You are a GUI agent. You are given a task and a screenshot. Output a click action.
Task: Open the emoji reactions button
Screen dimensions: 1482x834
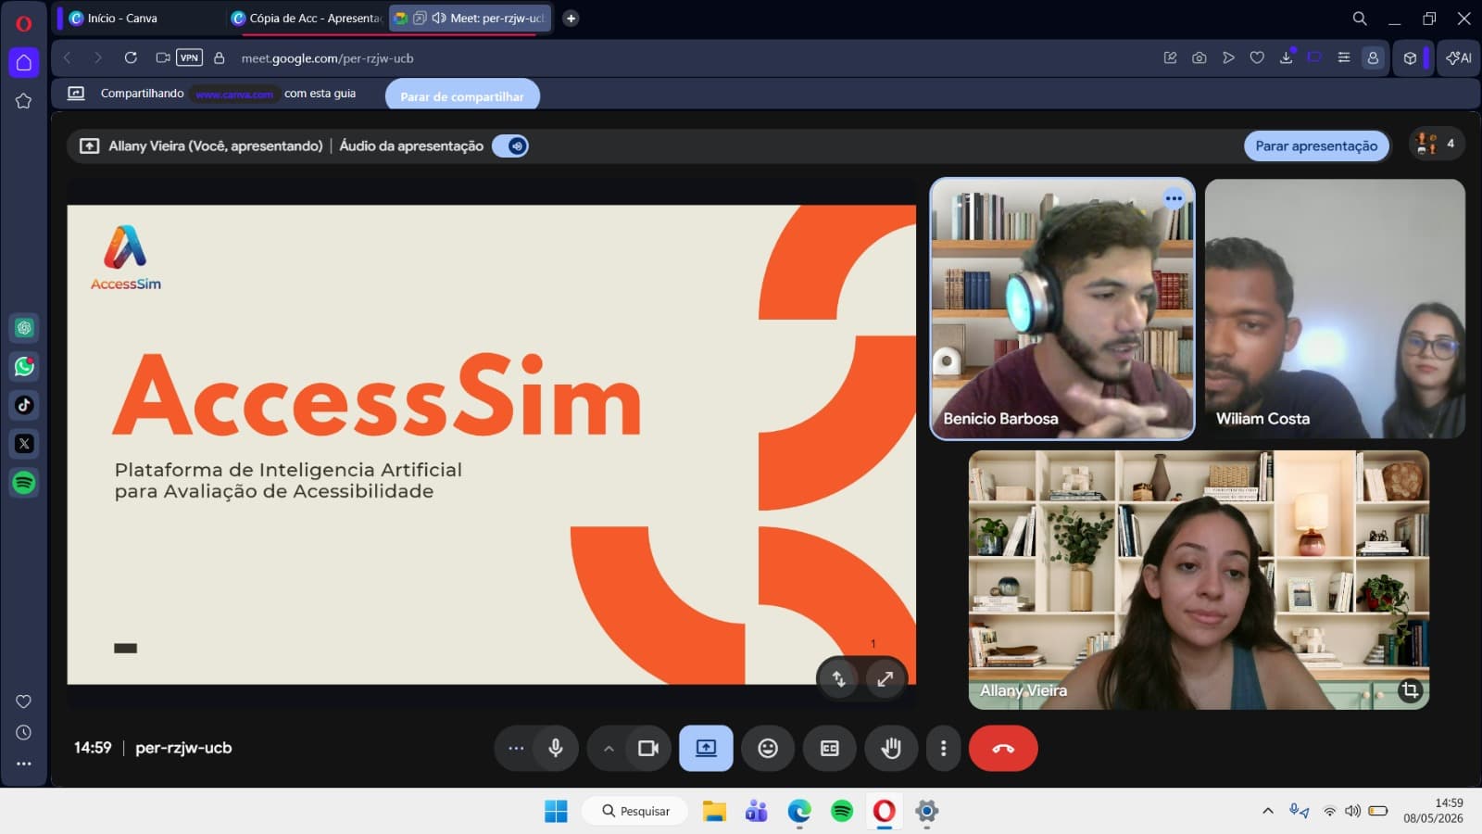[768, 748]
